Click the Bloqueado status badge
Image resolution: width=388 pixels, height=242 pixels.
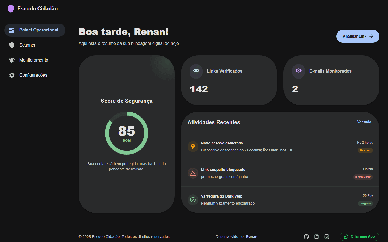(x=363, y=177)
